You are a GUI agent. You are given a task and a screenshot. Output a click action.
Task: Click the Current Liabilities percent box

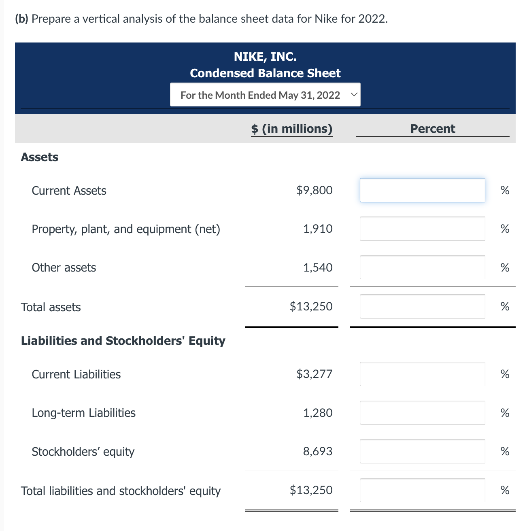tap(422, 374)
